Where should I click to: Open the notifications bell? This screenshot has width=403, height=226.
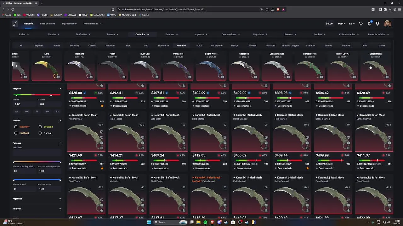point(369,24)
